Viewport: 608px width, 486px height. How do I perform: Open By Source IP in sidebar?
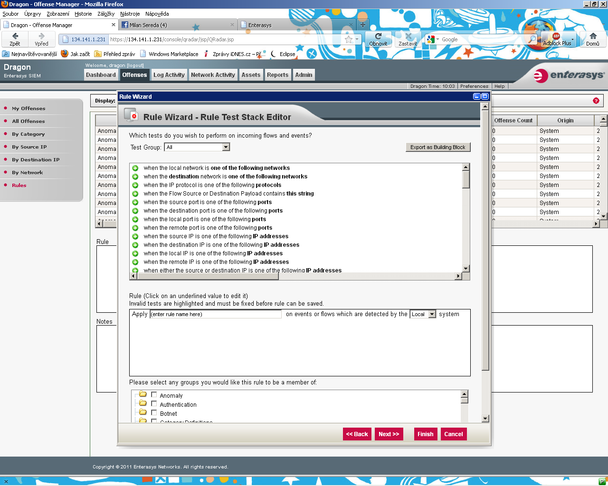tap(29, 147)
